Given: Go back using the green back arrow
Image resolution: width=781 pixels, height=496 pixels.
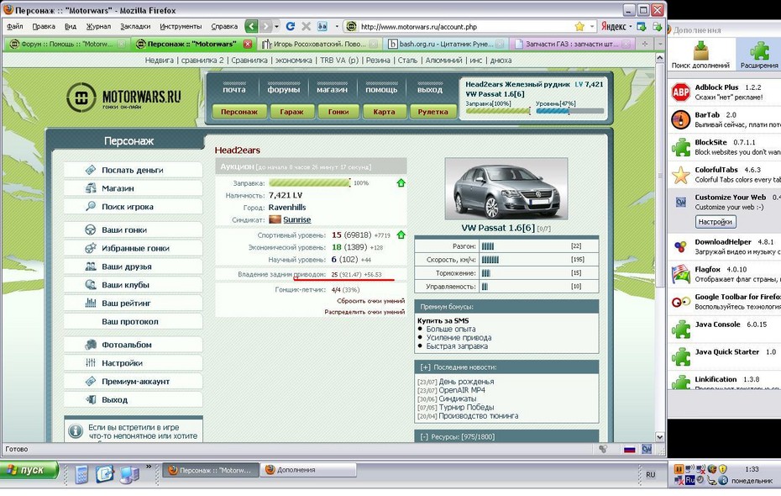Looking at the screenshot, I should (252, 26).
